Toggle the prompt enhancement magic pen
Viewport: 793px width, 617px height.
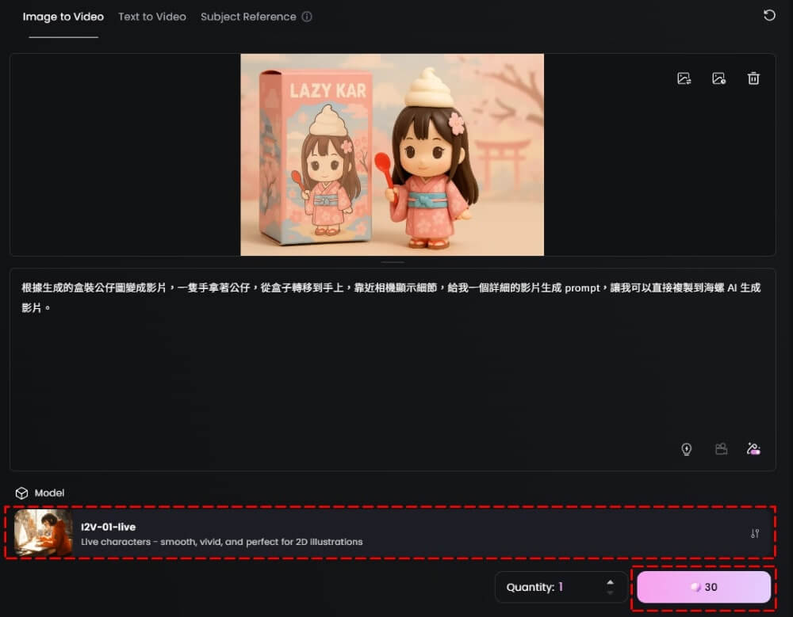click(753, 449)
